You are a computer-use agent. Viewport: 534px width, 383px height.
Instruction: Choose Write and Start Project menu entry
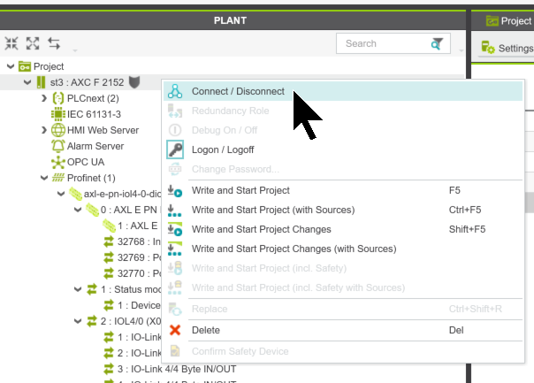[240, 190]
